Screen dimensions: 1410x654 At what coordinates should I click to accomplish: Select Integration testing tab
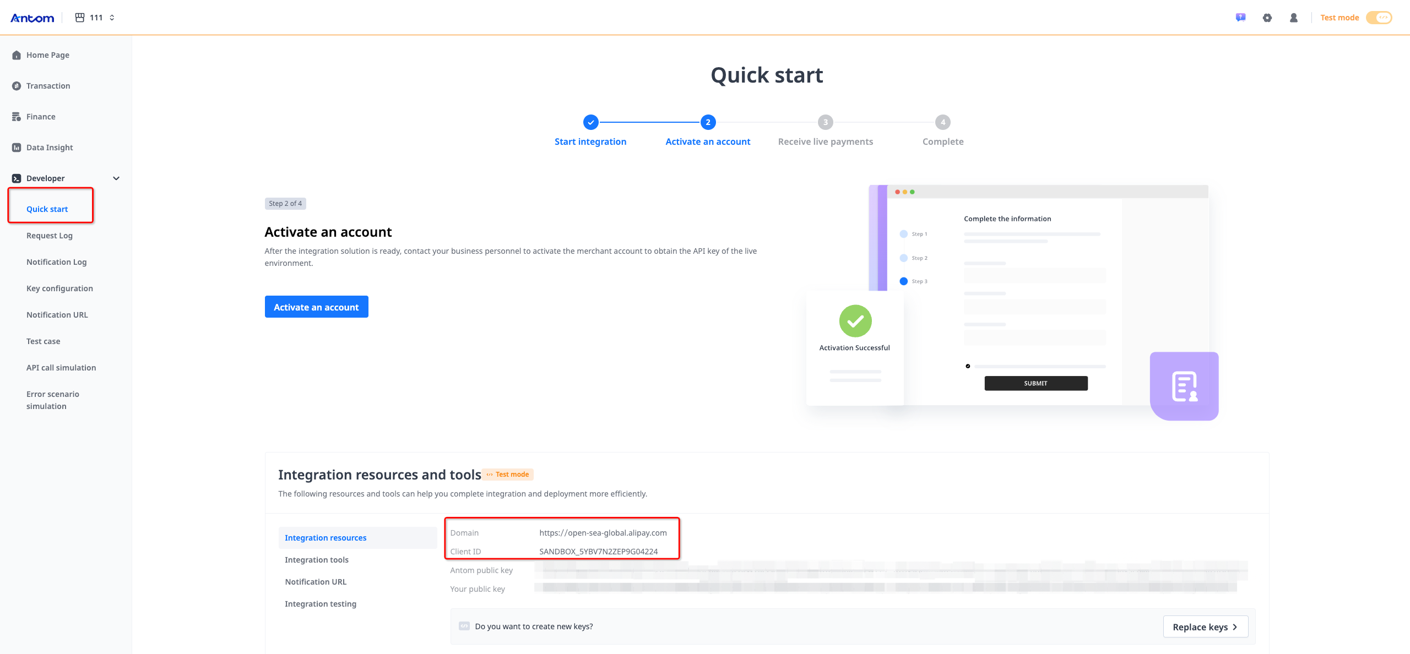tap(321, 604)
